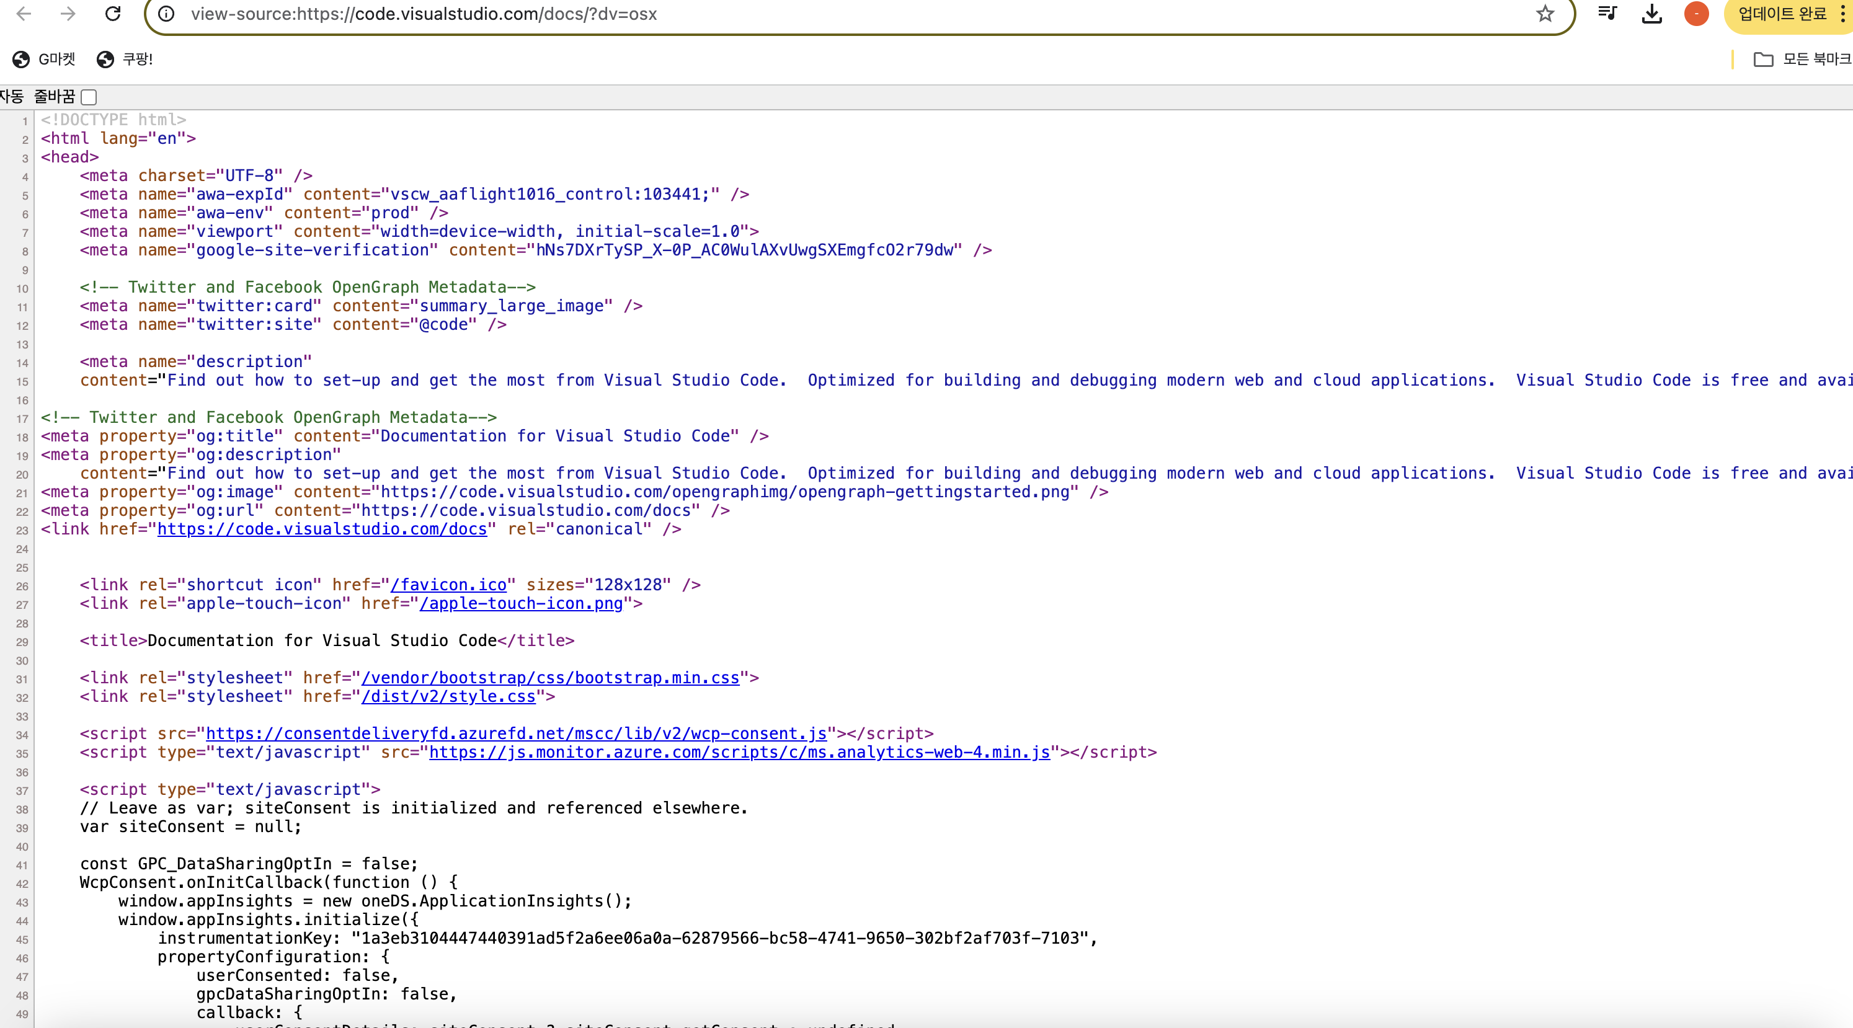
Task: Bookmark this page with the star icon
Action: [1545, 14]
